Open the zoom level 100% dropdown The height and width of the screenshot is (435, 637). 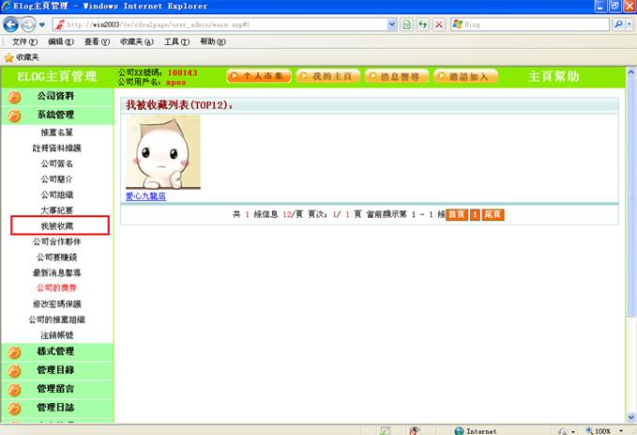click(x=622, y=430)
